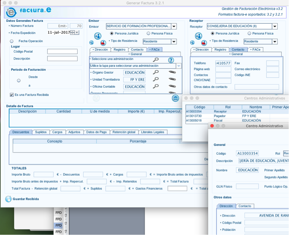Viewport: 289px width, 235px height.
Task: Search Unidad Tramitadora with its magnifier icon
Action: pos(156,79)
